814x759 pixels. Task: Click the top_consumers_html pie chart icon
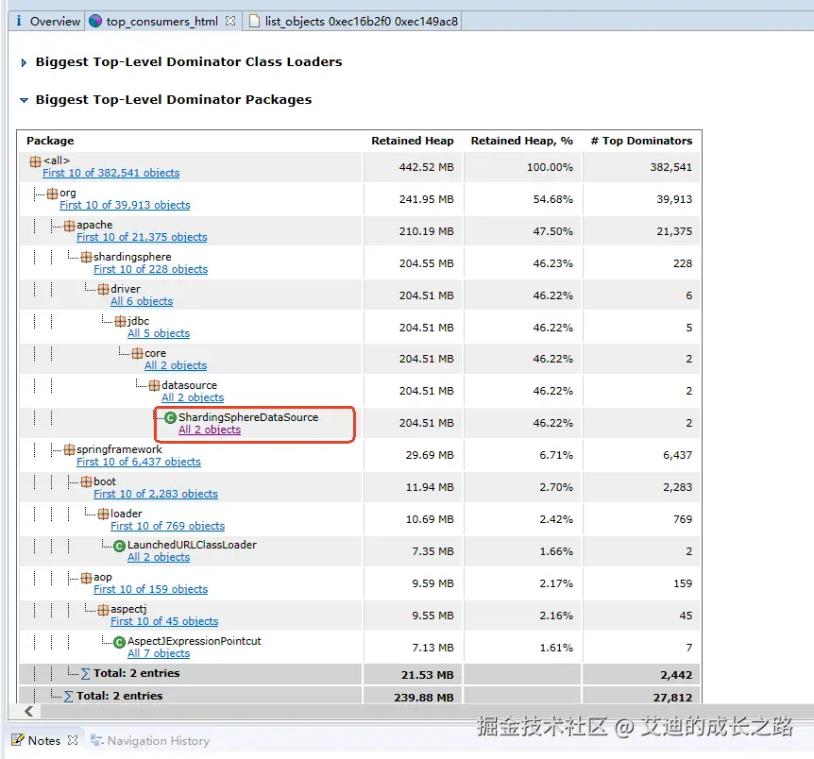point(95,21)
